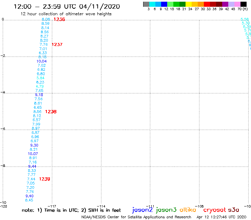Click the wave height value 8.61
The image size is (251, 220).
point(38,103)
